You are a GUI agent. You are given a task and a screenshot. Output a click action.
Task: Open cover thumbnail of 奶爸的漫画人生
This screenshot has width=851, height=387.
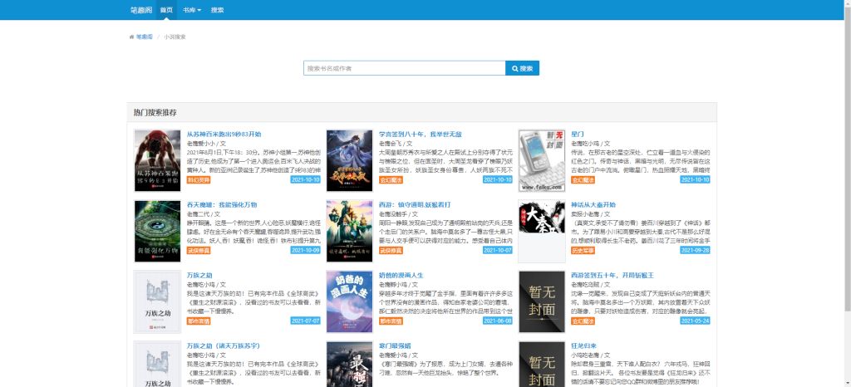click(x=350, y=301)
